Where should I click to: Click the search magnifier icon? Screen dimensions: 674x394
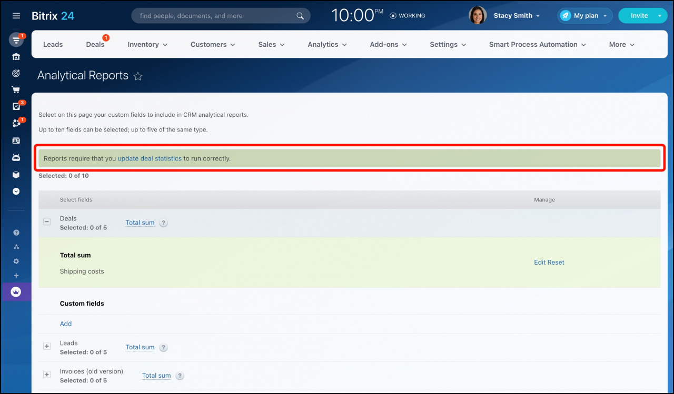(300, 16)
